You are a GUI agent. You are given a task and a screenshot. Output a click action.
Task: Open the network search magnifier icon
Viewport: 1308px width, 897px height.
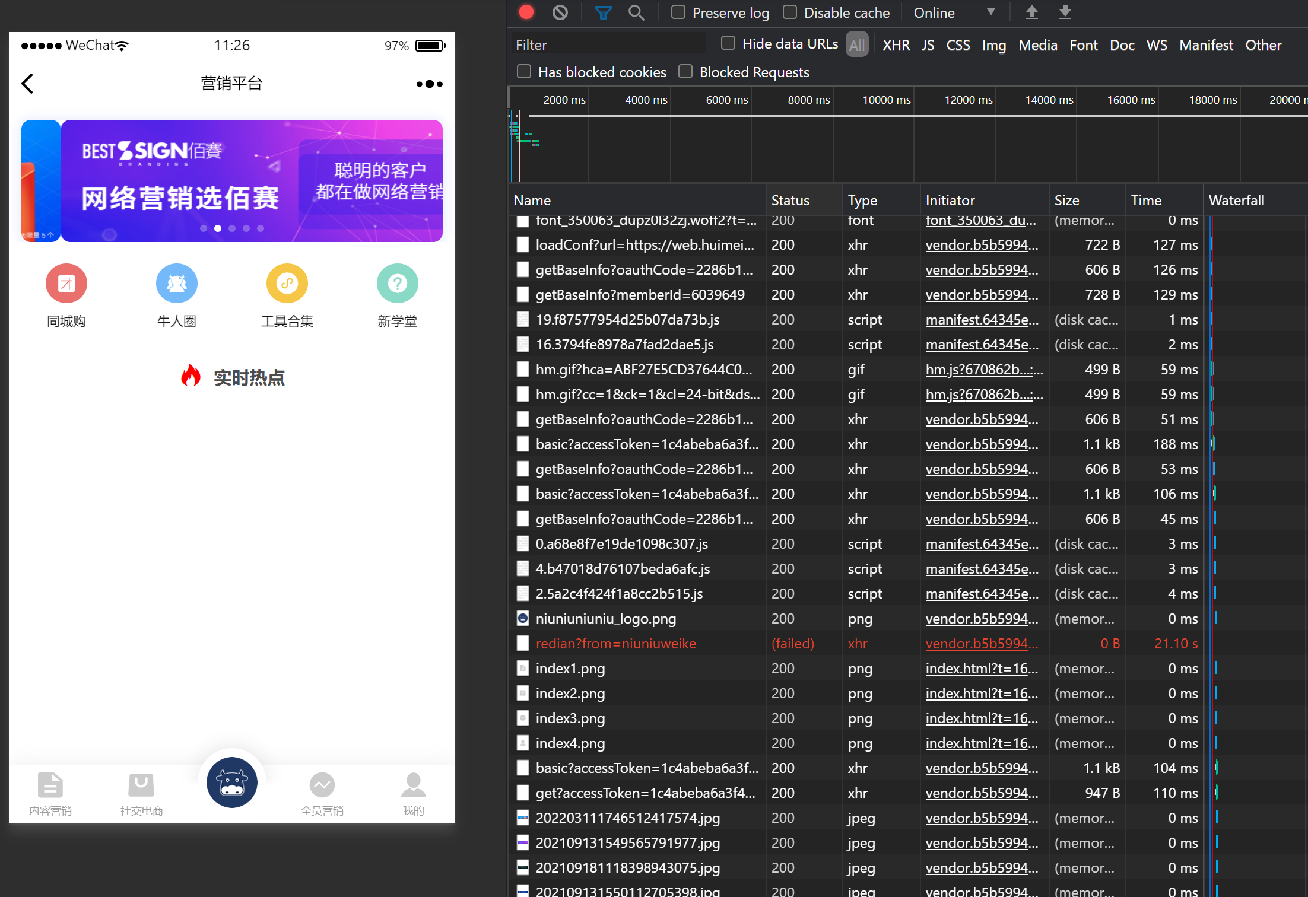(x=636, y=12)
